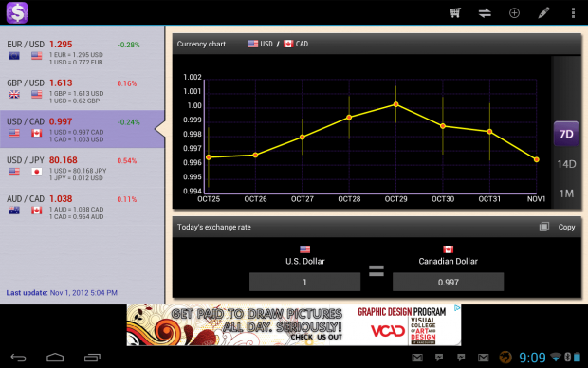Tap the U.S. Dollar amount field
588x368 pixels.
click(304, 282)
